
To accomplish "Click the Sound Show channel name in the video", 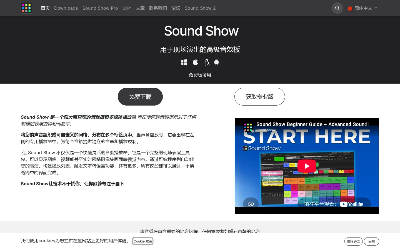I will (x=266, y=130).
